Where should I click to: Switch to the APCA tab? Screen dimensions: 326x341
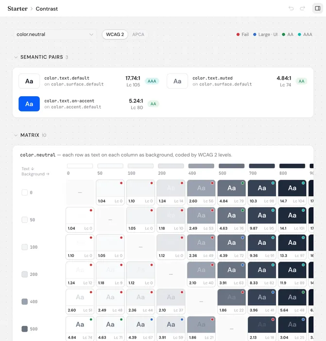tap(138, 34)
